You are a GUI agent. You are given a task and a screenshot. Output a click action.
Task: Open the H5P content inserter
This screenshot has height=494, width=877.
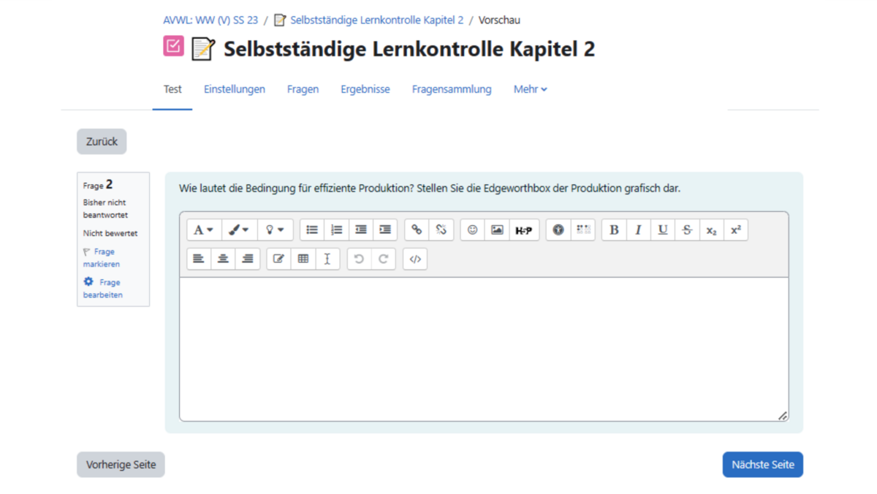(x=523, y=230)
